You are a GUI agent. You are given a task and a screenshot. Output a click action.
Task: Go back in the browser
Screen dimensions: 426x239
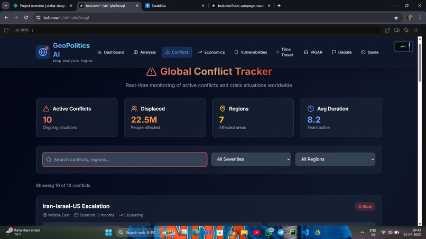(x=6, y=17)
